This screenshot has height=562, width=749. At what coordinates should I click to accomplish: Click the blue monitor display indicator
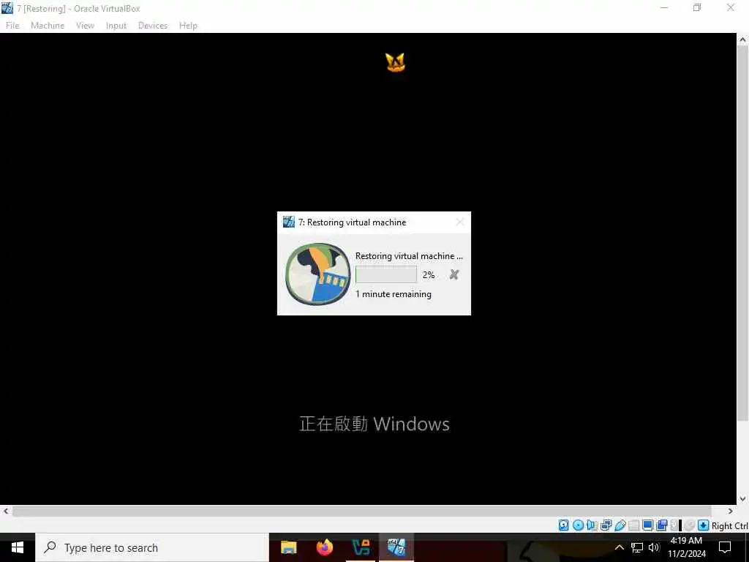pyautogui.click(x=648, y=525)
